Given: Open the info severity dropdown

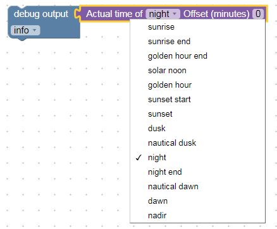Looking at the screenshot, I should [x=25, y=30].
